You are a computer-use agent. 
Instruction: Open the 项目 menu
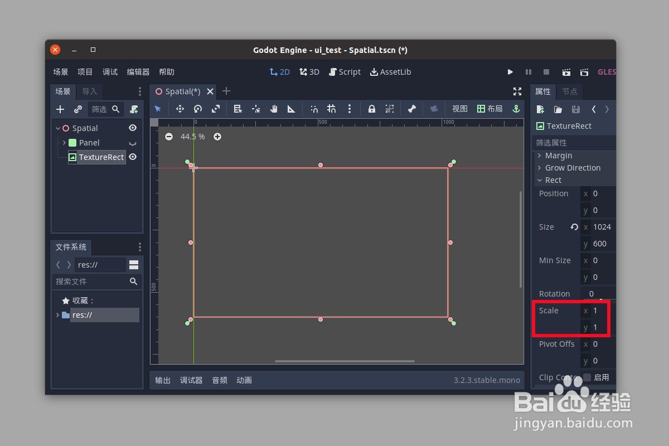point(85,72)
